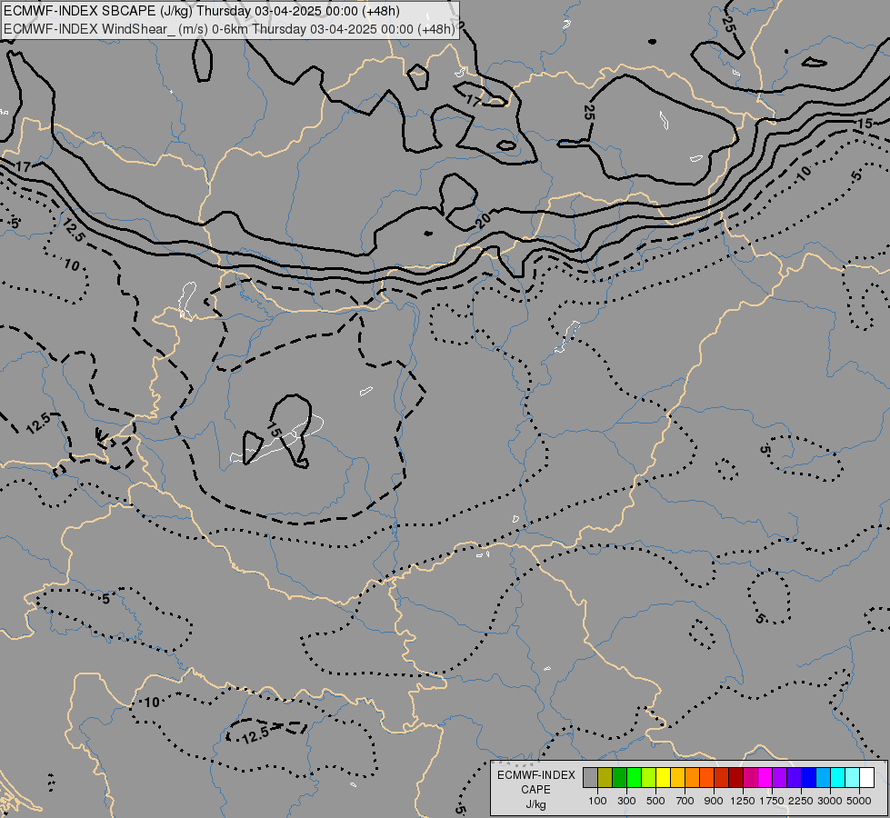Click the SBCAPE title line
The width and height of the screenshot is (890, 818).
[x=201, y=11]
